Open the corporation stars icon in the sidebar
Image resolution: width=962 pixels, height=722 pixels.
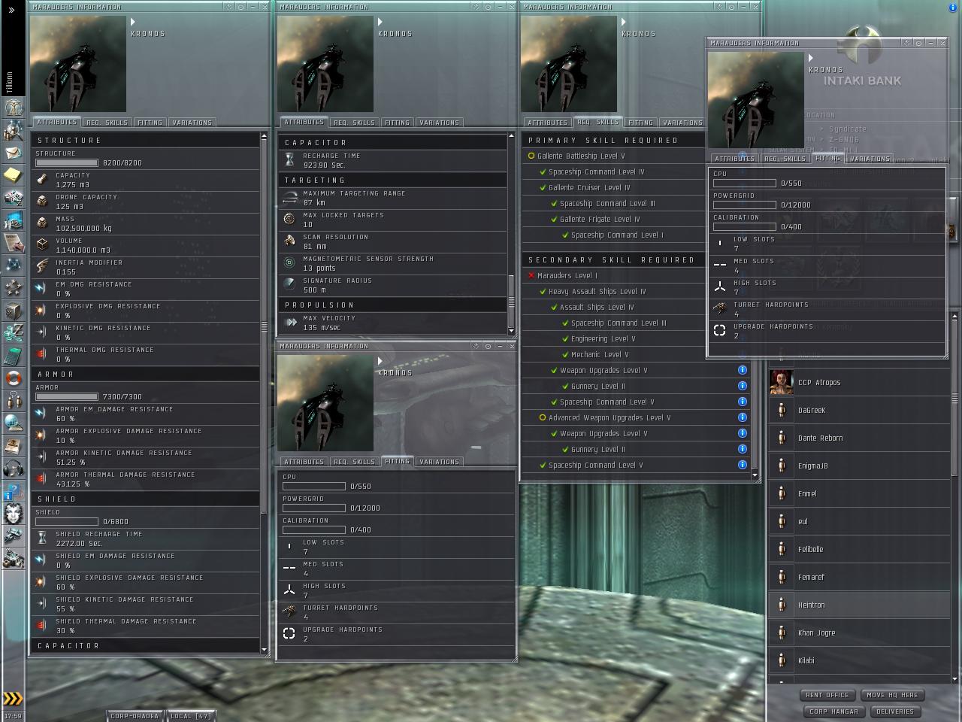[x=13, y=287]
